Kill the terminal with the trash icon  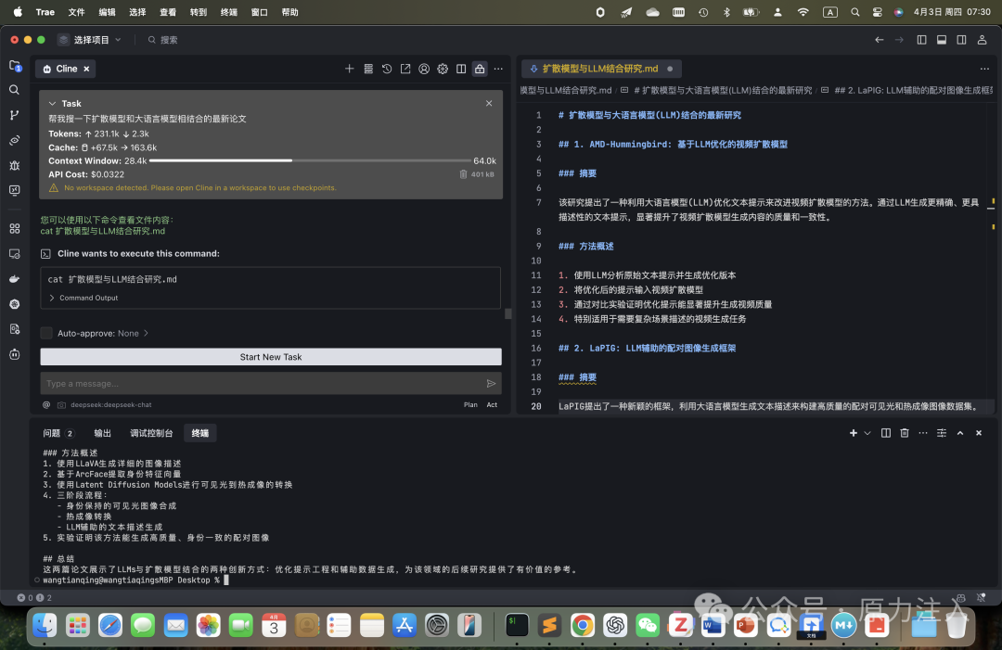click(905, 433)
